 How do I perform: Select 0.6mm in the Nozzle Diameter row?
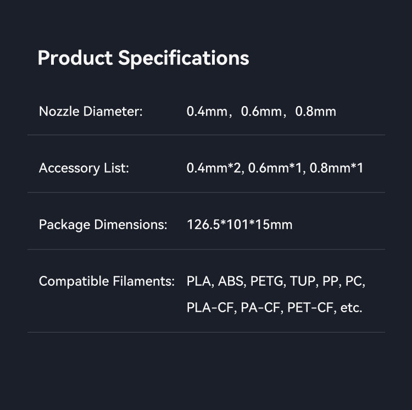[261, 112]
